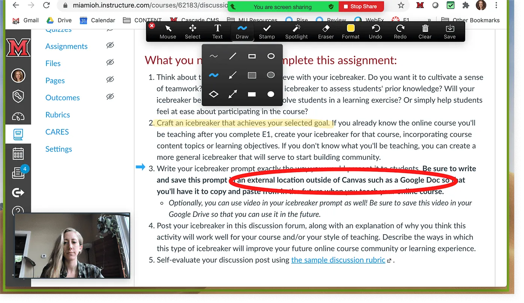Pick the arrow shape in the draw palette

pyautogui.click(x=232, y=75)
